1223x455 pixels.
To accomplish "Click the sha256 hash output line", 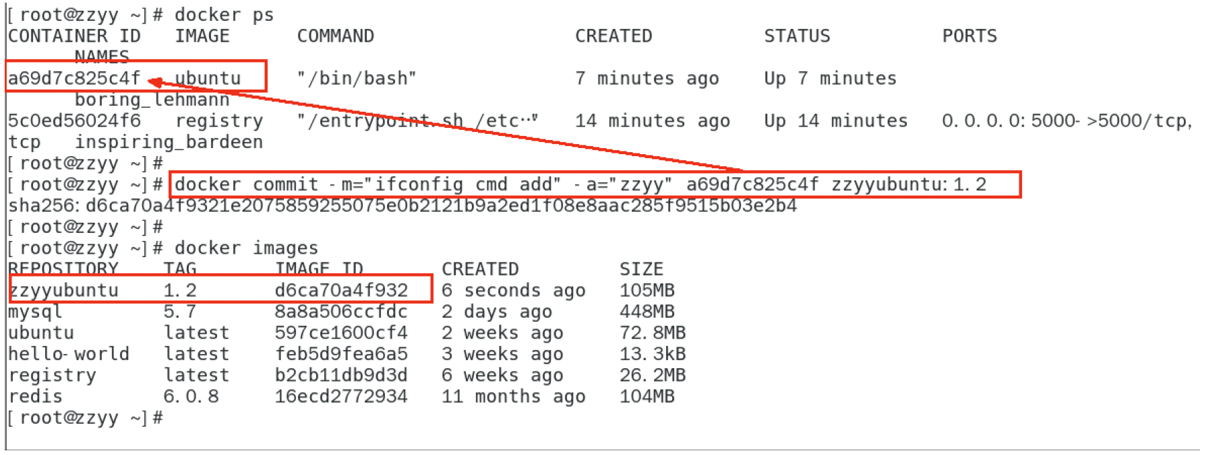I will pyautogui.click(x=402, y=206).
